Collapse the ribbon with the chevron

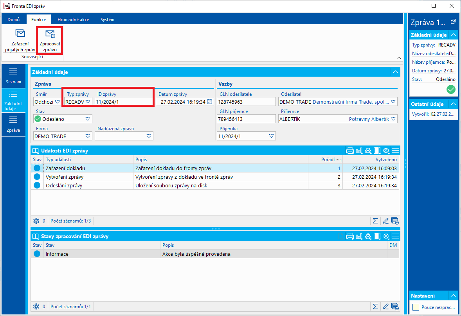399,58
